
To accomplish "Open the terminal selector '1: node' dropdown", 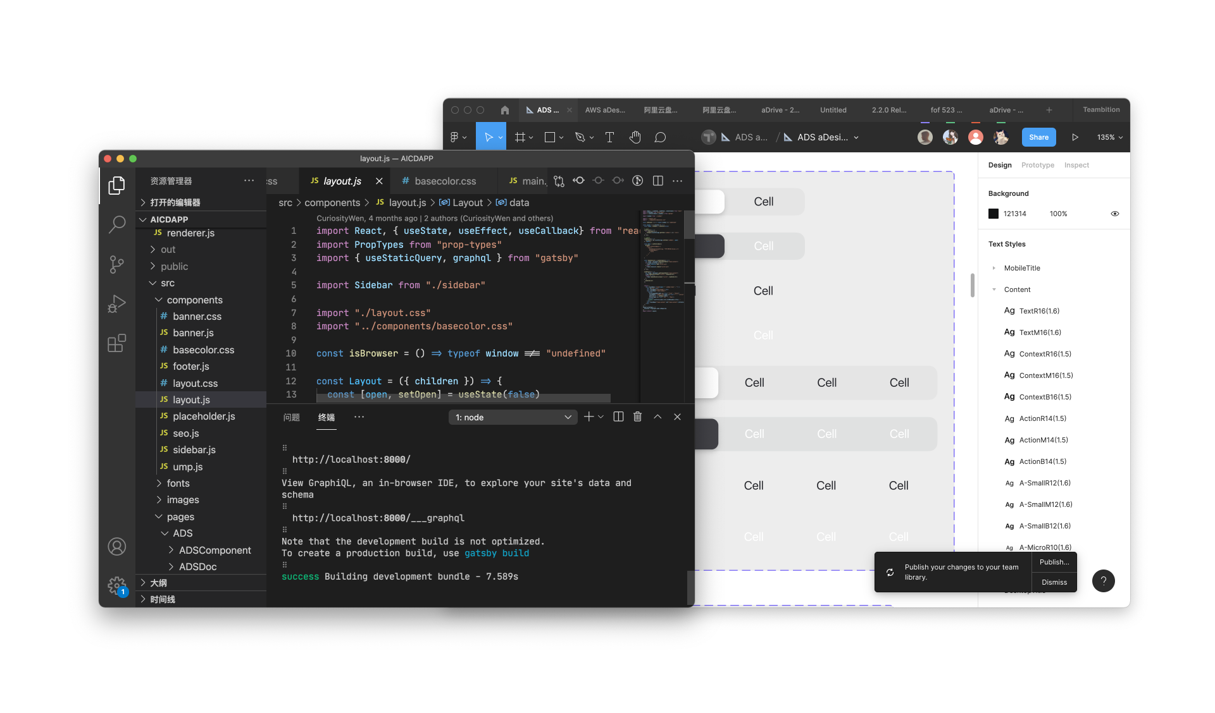I will (x=513, y=417).
